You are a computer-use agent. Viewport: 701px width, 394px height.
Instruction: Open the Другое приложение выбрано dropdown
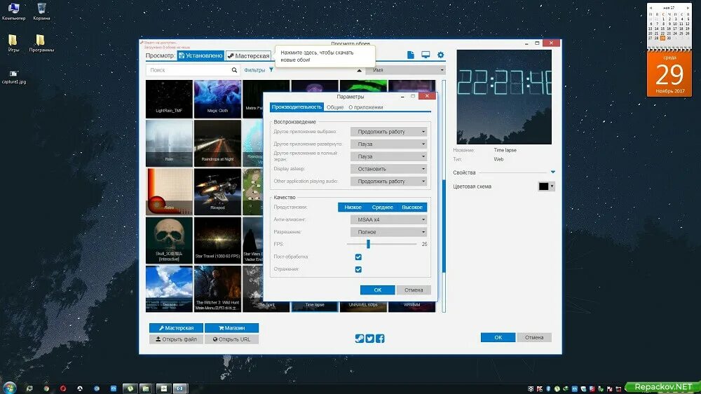pos(388,132)
